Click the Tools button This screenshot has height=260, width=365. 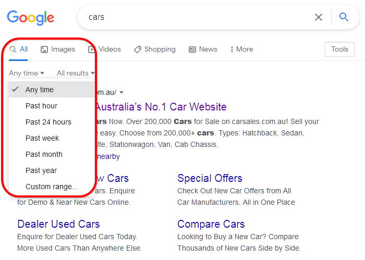(x=339, y=49)
